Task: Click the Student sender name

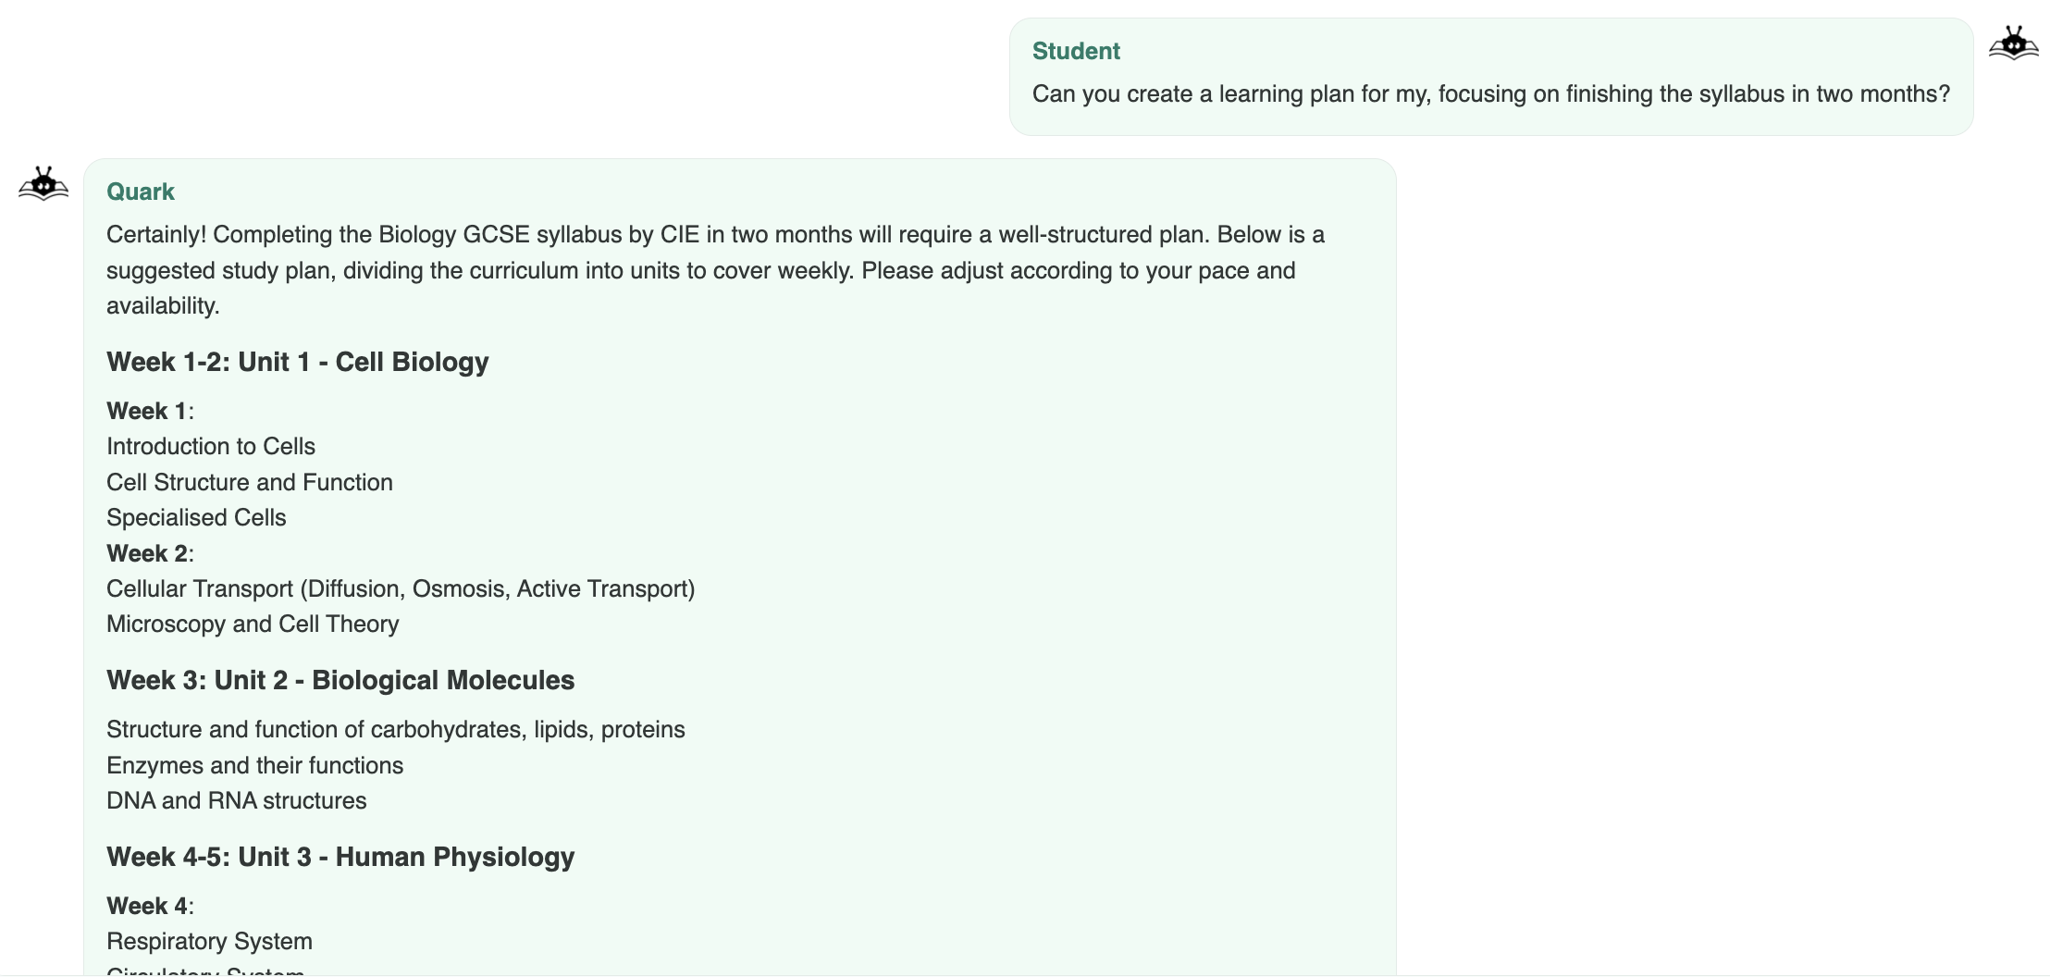Action: 1076,51
